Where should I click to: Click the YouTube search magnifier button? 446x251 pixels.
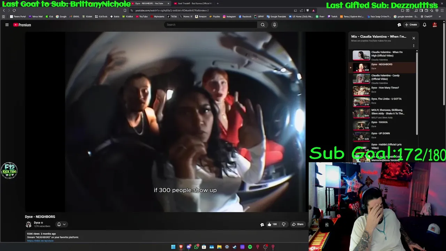[x=263, y=25]
